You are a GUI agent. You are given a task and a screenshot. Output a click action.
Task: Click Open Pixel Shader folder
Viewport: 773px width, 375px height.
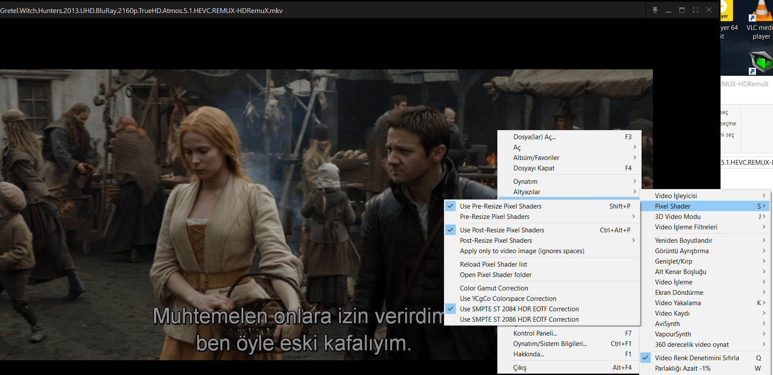pos(496,275)
